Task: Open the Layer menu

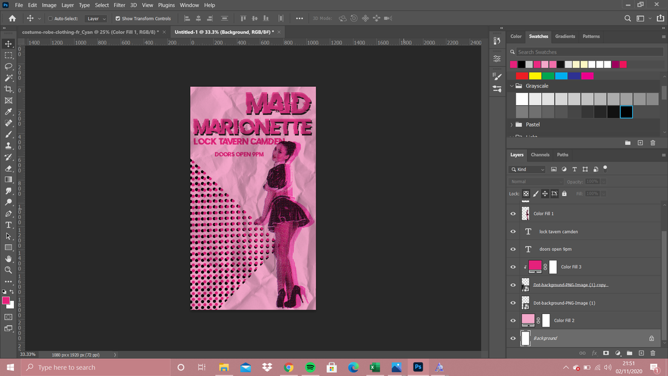Action: tap(67, 5)
